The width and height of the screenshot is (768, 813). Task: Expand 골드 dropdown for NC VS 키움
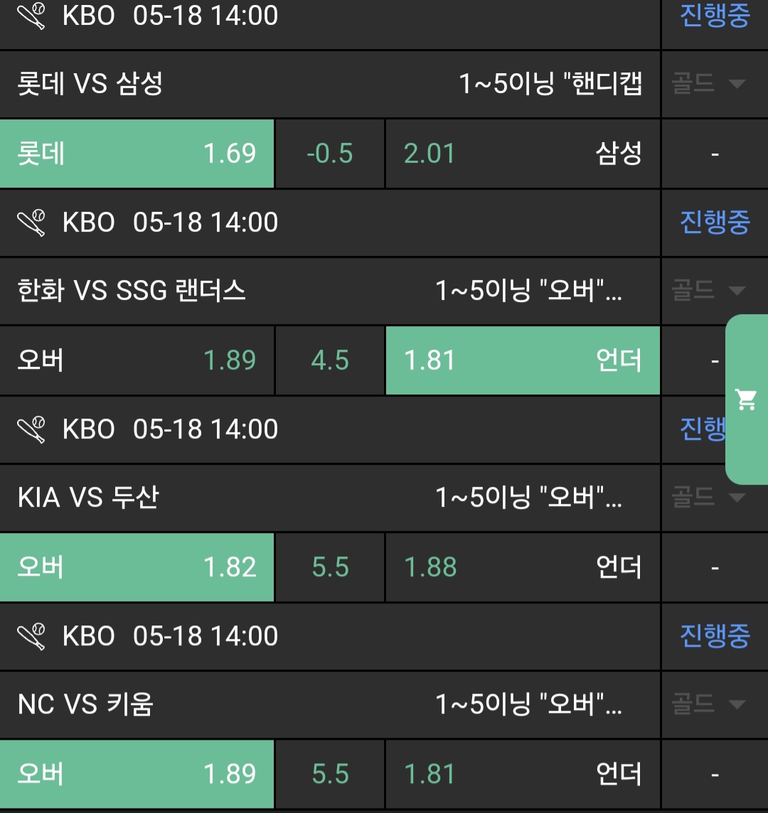pos(708,704)
